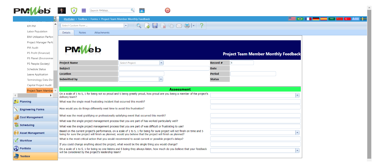Toggle the sidebar collapse handle

[x=55, y=19]
